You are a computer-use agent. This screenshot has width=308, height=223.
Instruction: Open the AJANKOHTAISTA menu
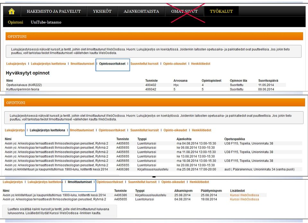141,12
